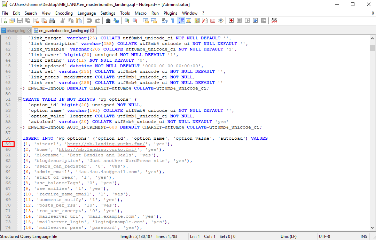376x240 pixels.
Task: Toggle Show All Characters pilcrow icon
Action: 172,21
